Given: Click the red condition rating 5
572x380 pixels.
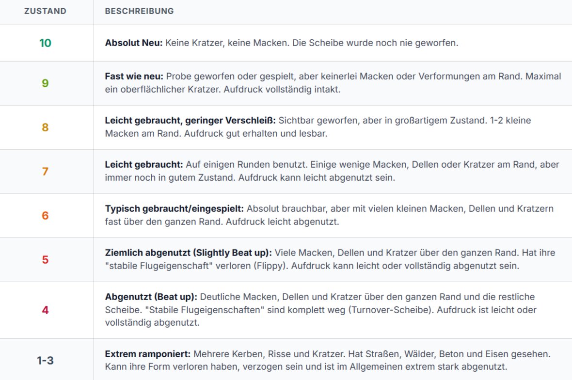Looking at the screenshot, I should click(x=45, y=260).
